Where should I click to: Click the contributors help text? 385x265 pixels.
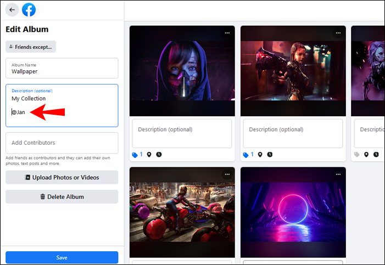tap(58, 160)
